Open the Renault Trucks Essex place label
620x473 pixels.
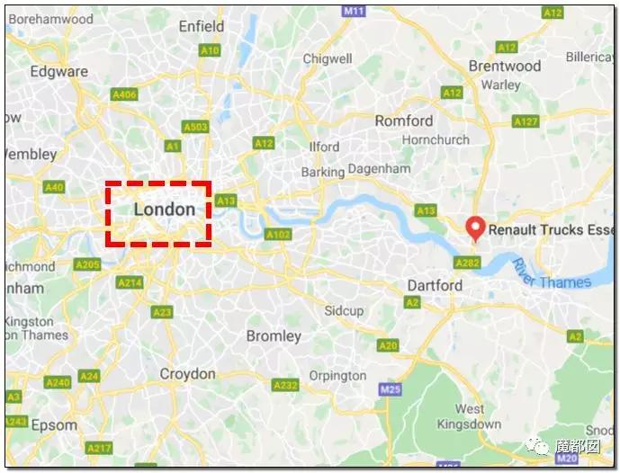click(552, 229)
